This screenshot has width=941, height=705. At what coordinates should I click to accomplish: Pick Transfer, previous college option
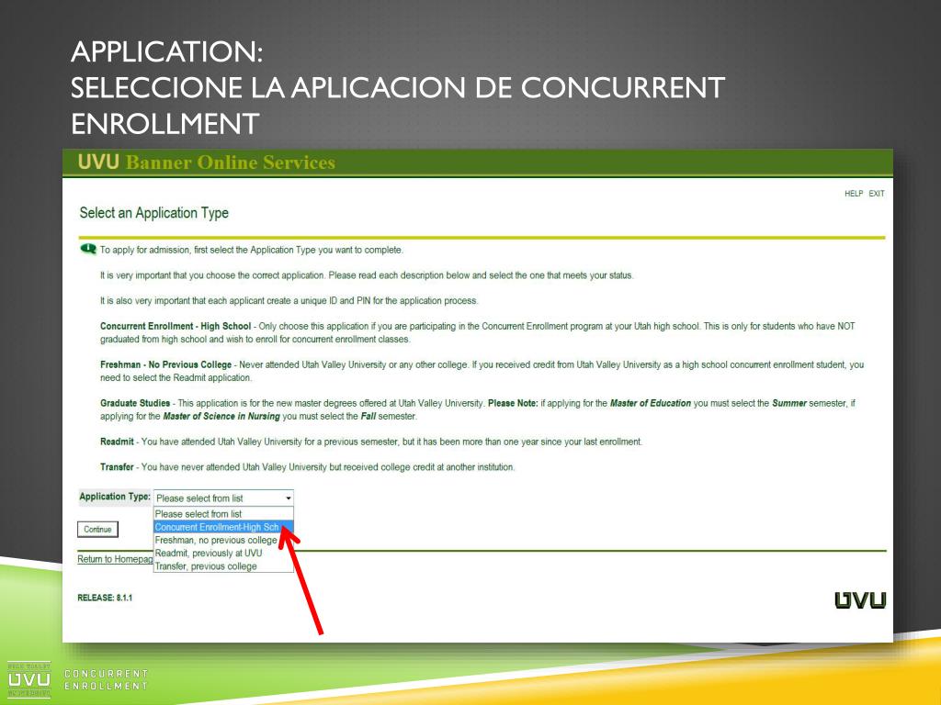click(223, 566)
